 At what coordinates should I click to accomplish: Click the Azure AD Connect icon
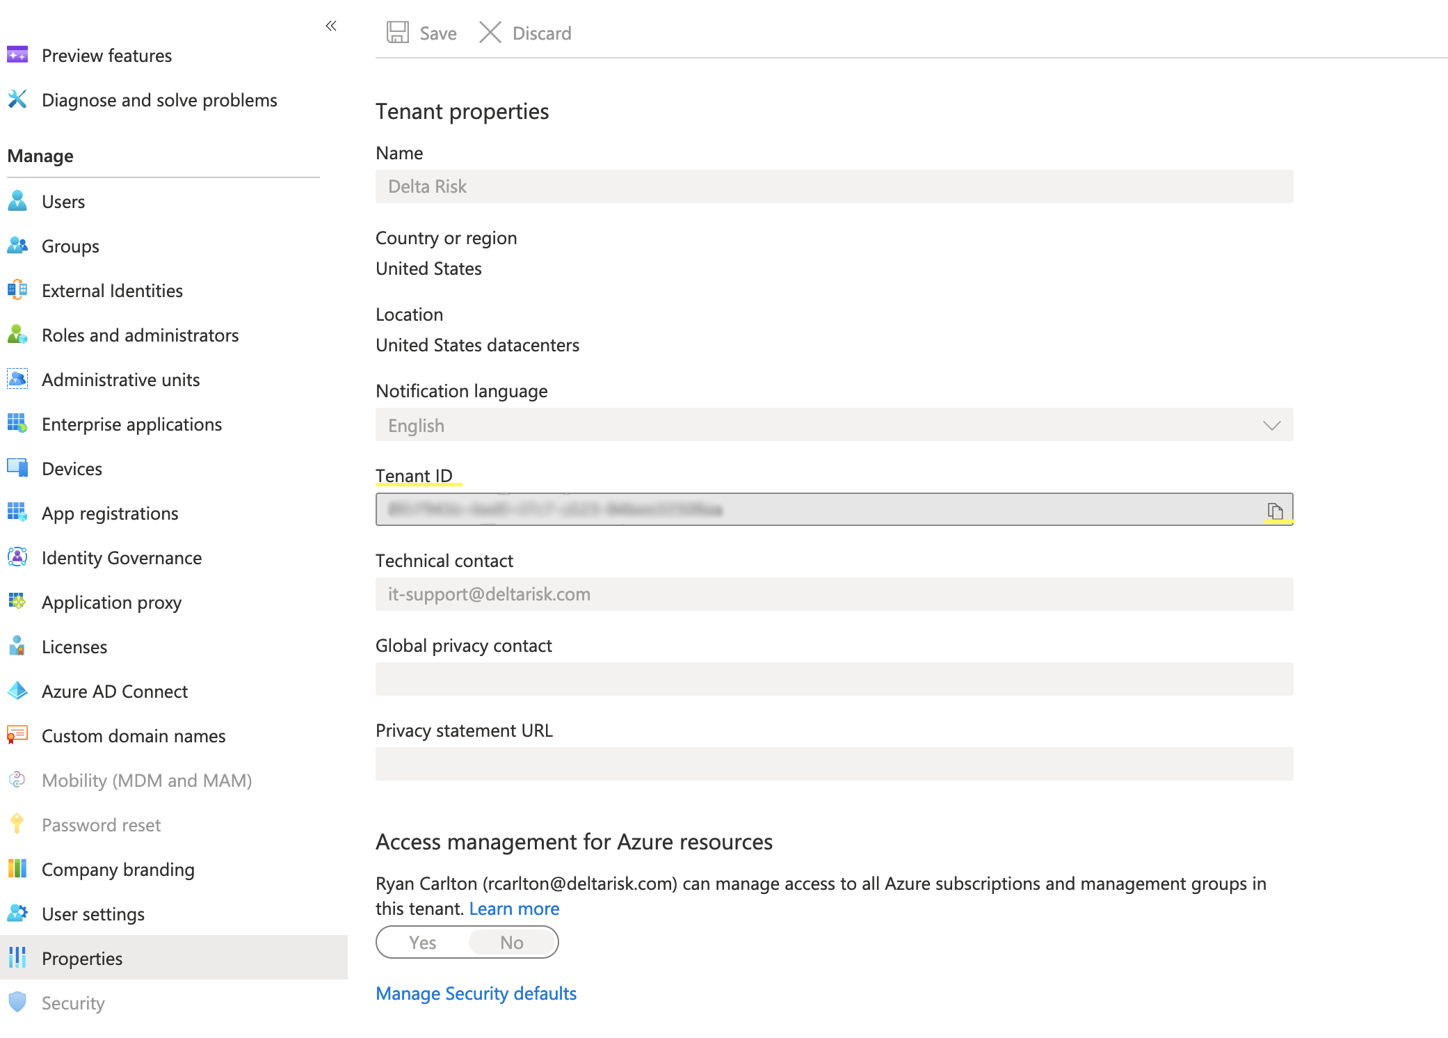tap(17, 691)
